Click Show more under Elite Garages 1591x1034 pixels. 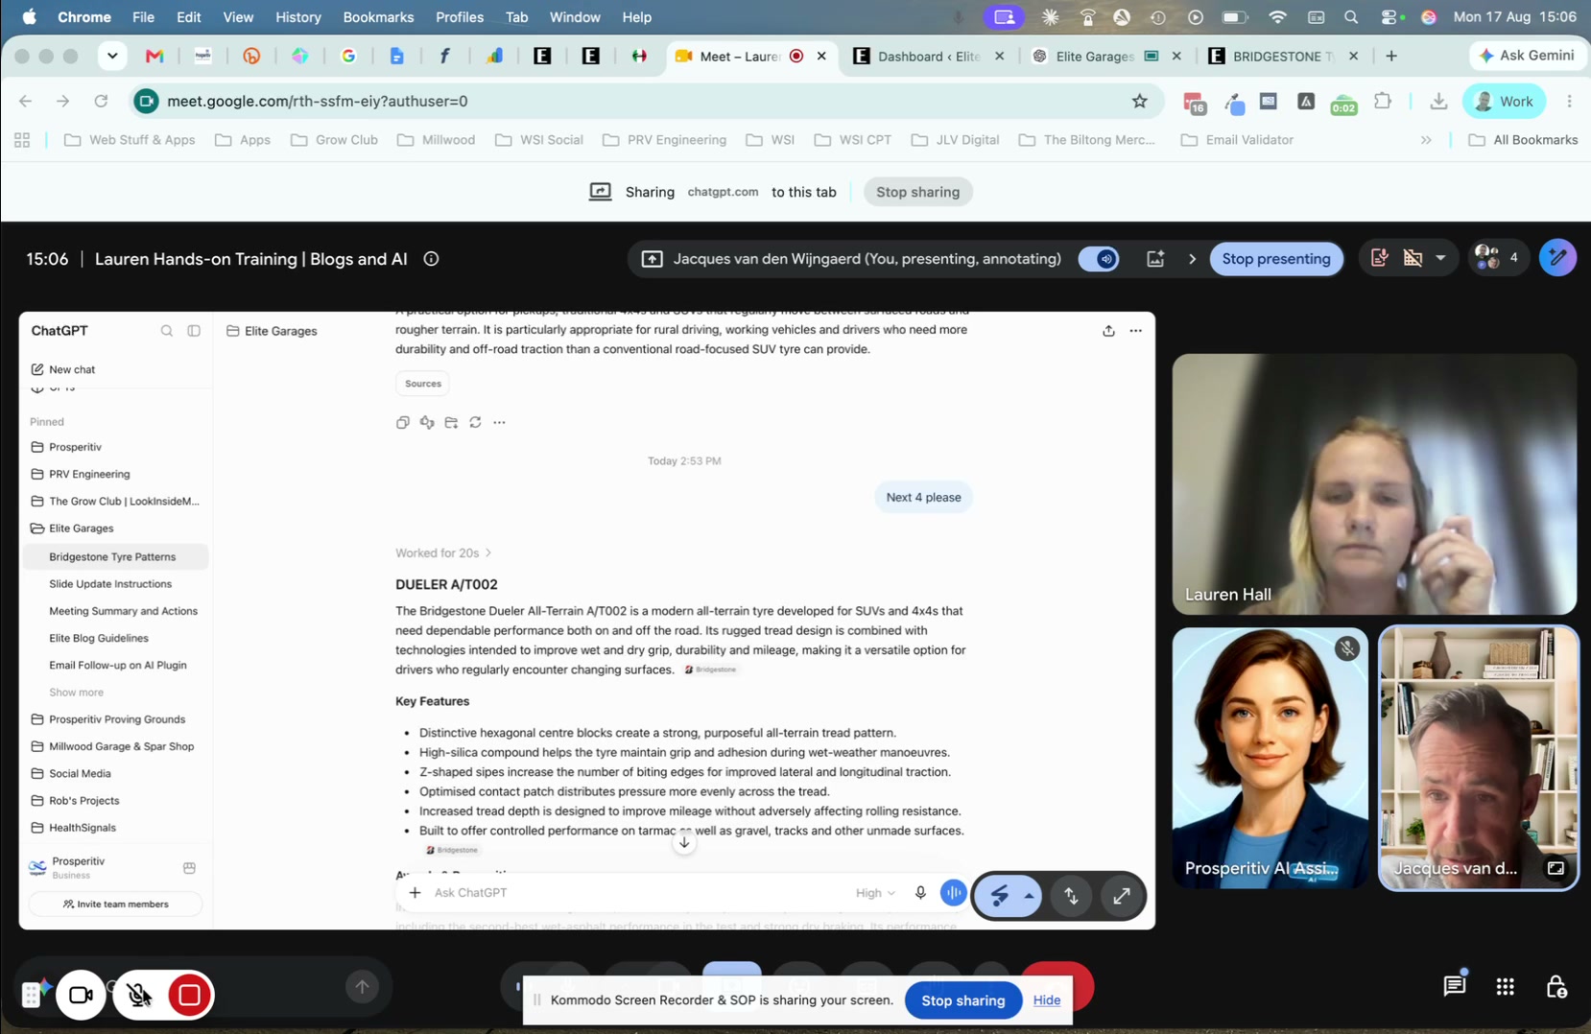(76, 693)
